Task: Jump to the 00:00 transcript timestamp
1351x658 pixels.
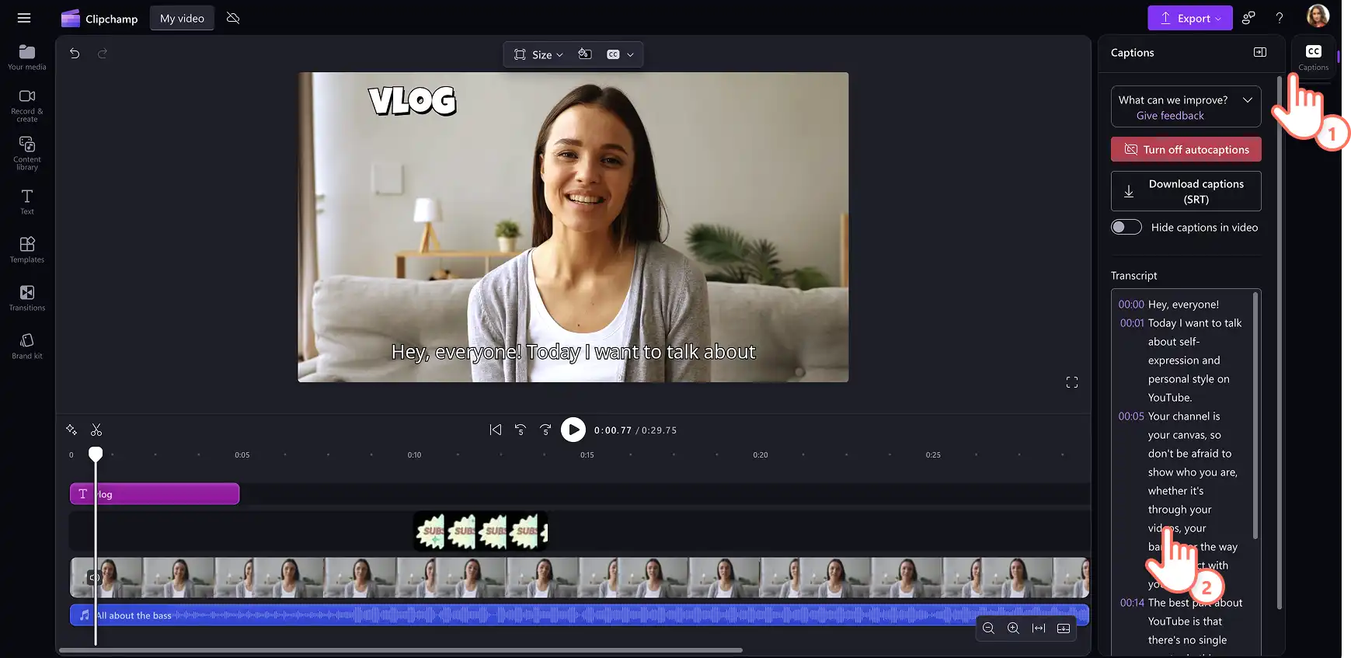Action: (x=1131, y=305)
